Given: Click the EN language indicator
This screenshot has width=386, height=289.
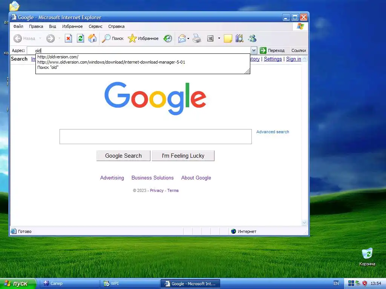Looking at the screenshot, I should click(x=336, y=283).
